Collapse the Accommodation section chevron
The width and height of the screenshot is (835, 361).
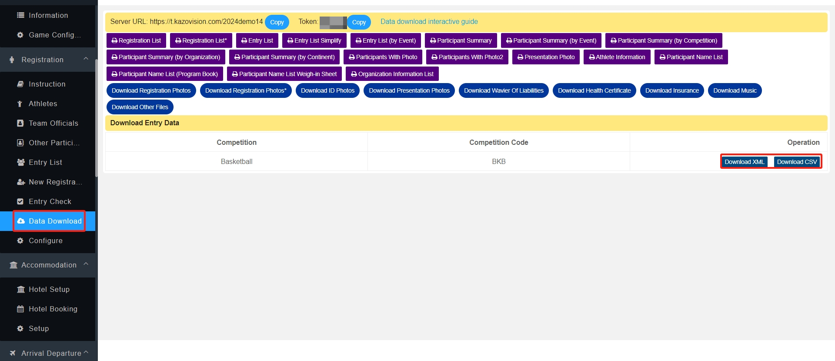click(86, 264)
